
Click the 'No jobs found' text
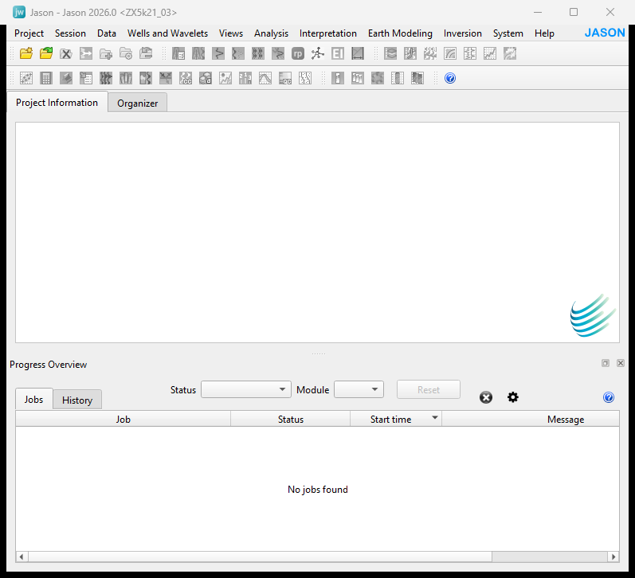tap(317, 490)
